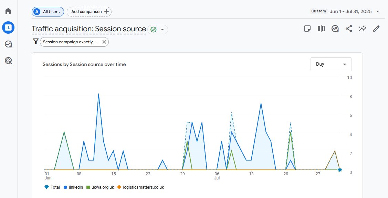Click the chart insights icon
Screen dimensions: 388x198
pos(335,29)
